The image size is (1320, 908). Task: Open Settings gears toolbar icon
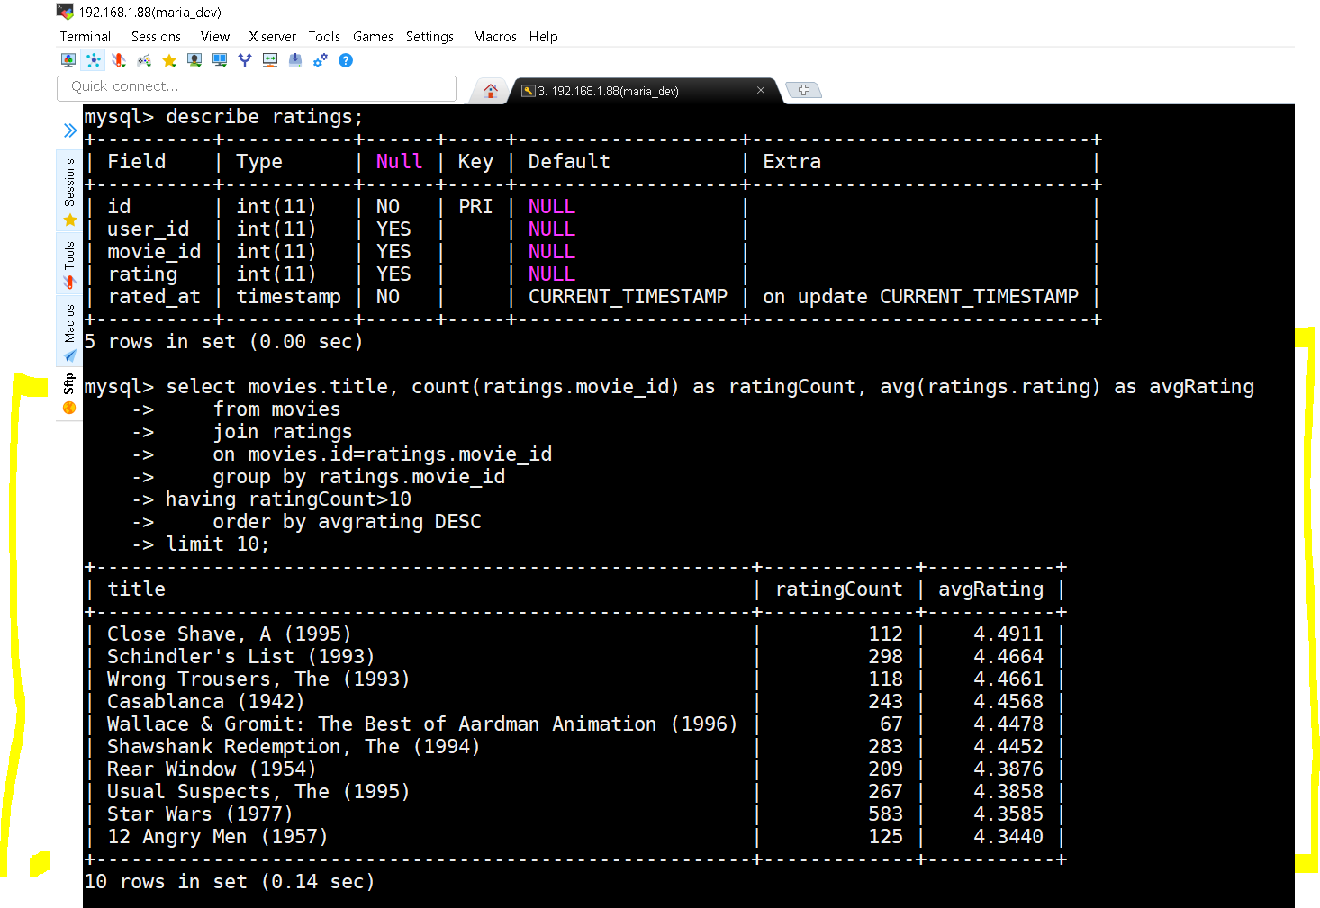point(321,60)
